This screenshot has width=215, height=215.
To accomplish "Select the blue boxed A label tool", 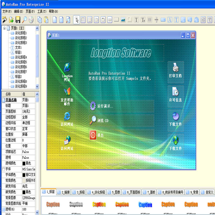I will pos(170,20).
